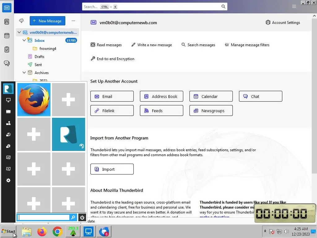The height and width of the screenshot is (238, 317).
Task: Focus the start menu search box
Action: click(43, 217)
